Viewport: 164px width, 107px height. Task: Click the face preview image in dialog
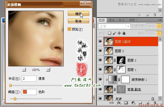(x=36, y=39)
